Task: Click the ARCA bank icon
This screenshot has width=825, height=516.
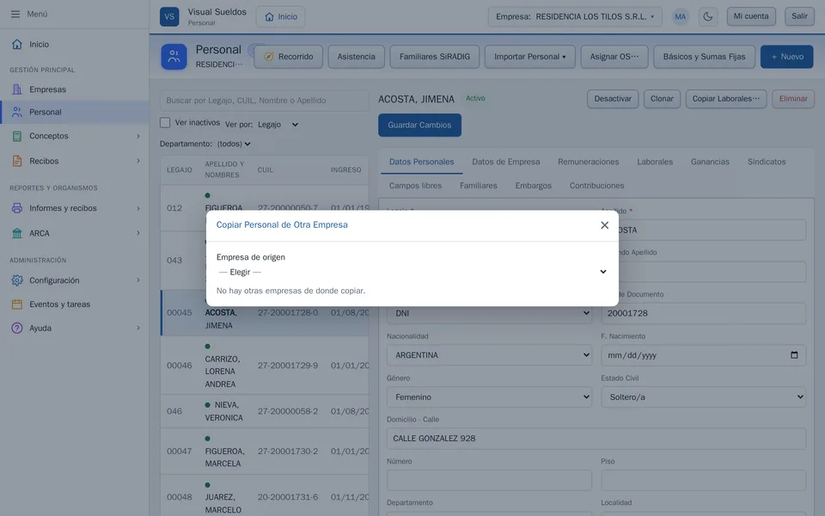Action: coord(17,233)
